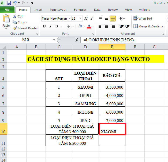Open the Name Box dropdown arrow
Screen dimensions: 168x162
[54, 40]
